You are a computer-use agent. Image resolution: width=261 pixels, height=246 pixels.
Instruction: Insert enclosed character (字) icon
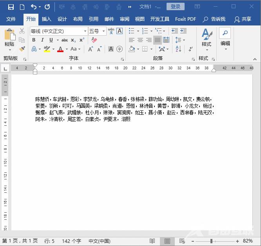[120, 49]
